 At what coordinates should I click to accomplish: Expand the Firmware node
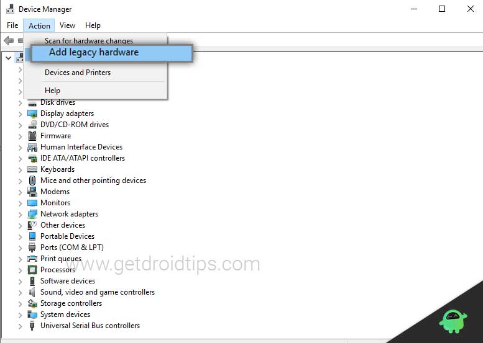pos(21,136)
